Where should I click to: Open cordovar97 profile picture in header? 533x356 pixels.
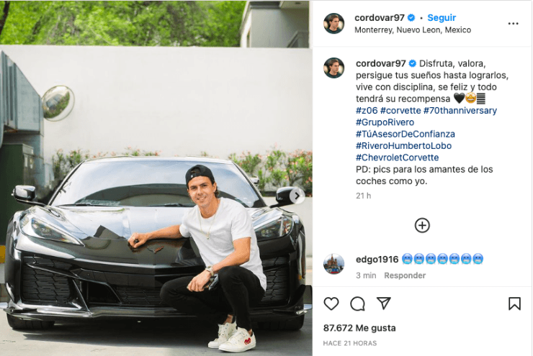[x=333, y=24]
